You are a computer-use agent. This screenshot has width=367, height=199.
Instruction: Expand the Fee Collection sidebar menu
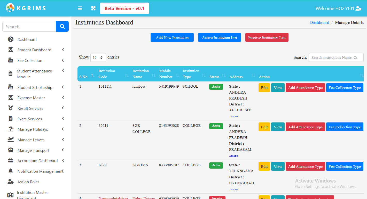30,60
